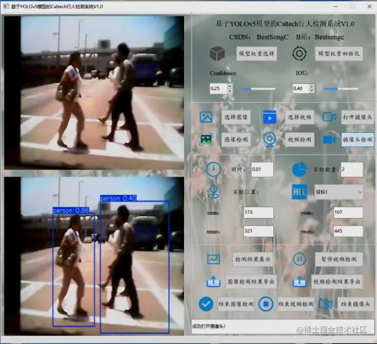Click the Confidence slider track
Image resolution: width=377 pixels, height=344 pixels.
tap(258, 89)
